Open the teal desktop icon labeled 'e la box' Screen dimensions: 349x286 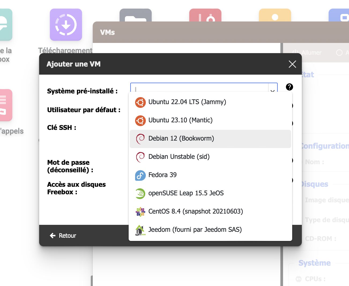[5, 25]
